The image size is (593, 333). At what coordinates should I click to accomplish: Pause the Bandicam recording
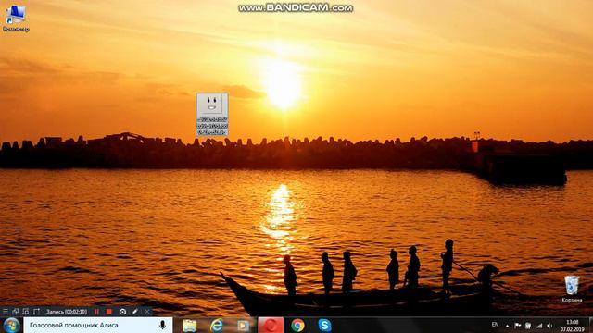coord(96,312)
